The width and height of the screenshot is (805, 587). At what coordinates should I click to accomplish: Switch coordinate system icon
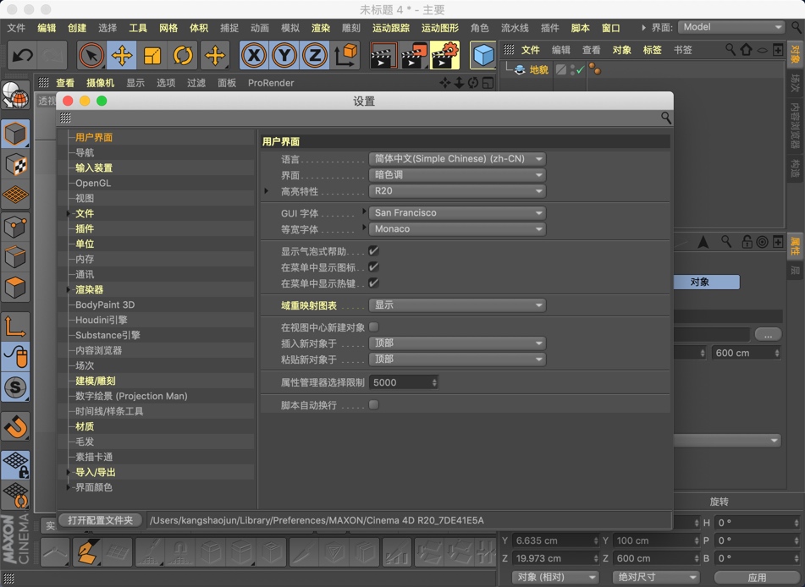pos(345,55)
